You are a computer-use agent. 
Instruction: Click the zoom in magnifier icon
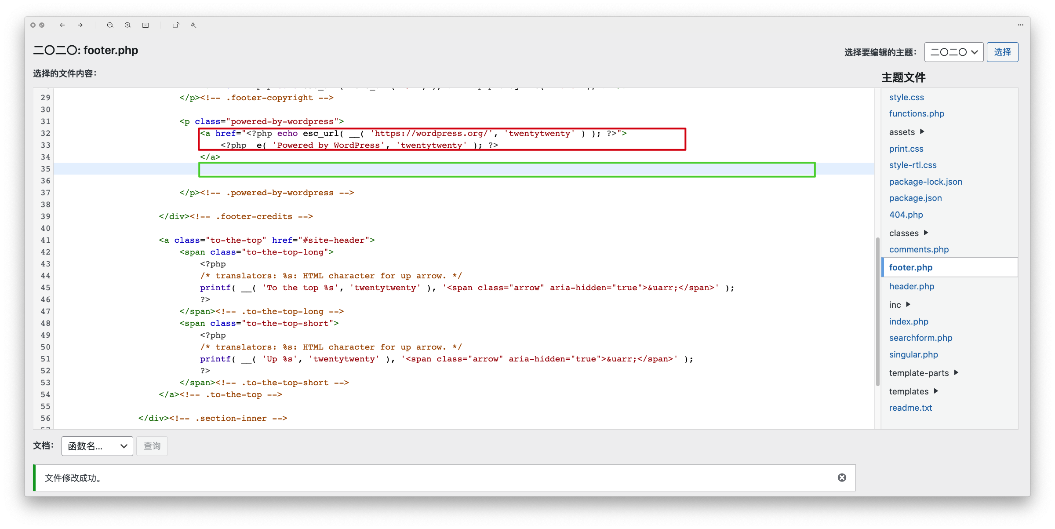tap(128, 25)
